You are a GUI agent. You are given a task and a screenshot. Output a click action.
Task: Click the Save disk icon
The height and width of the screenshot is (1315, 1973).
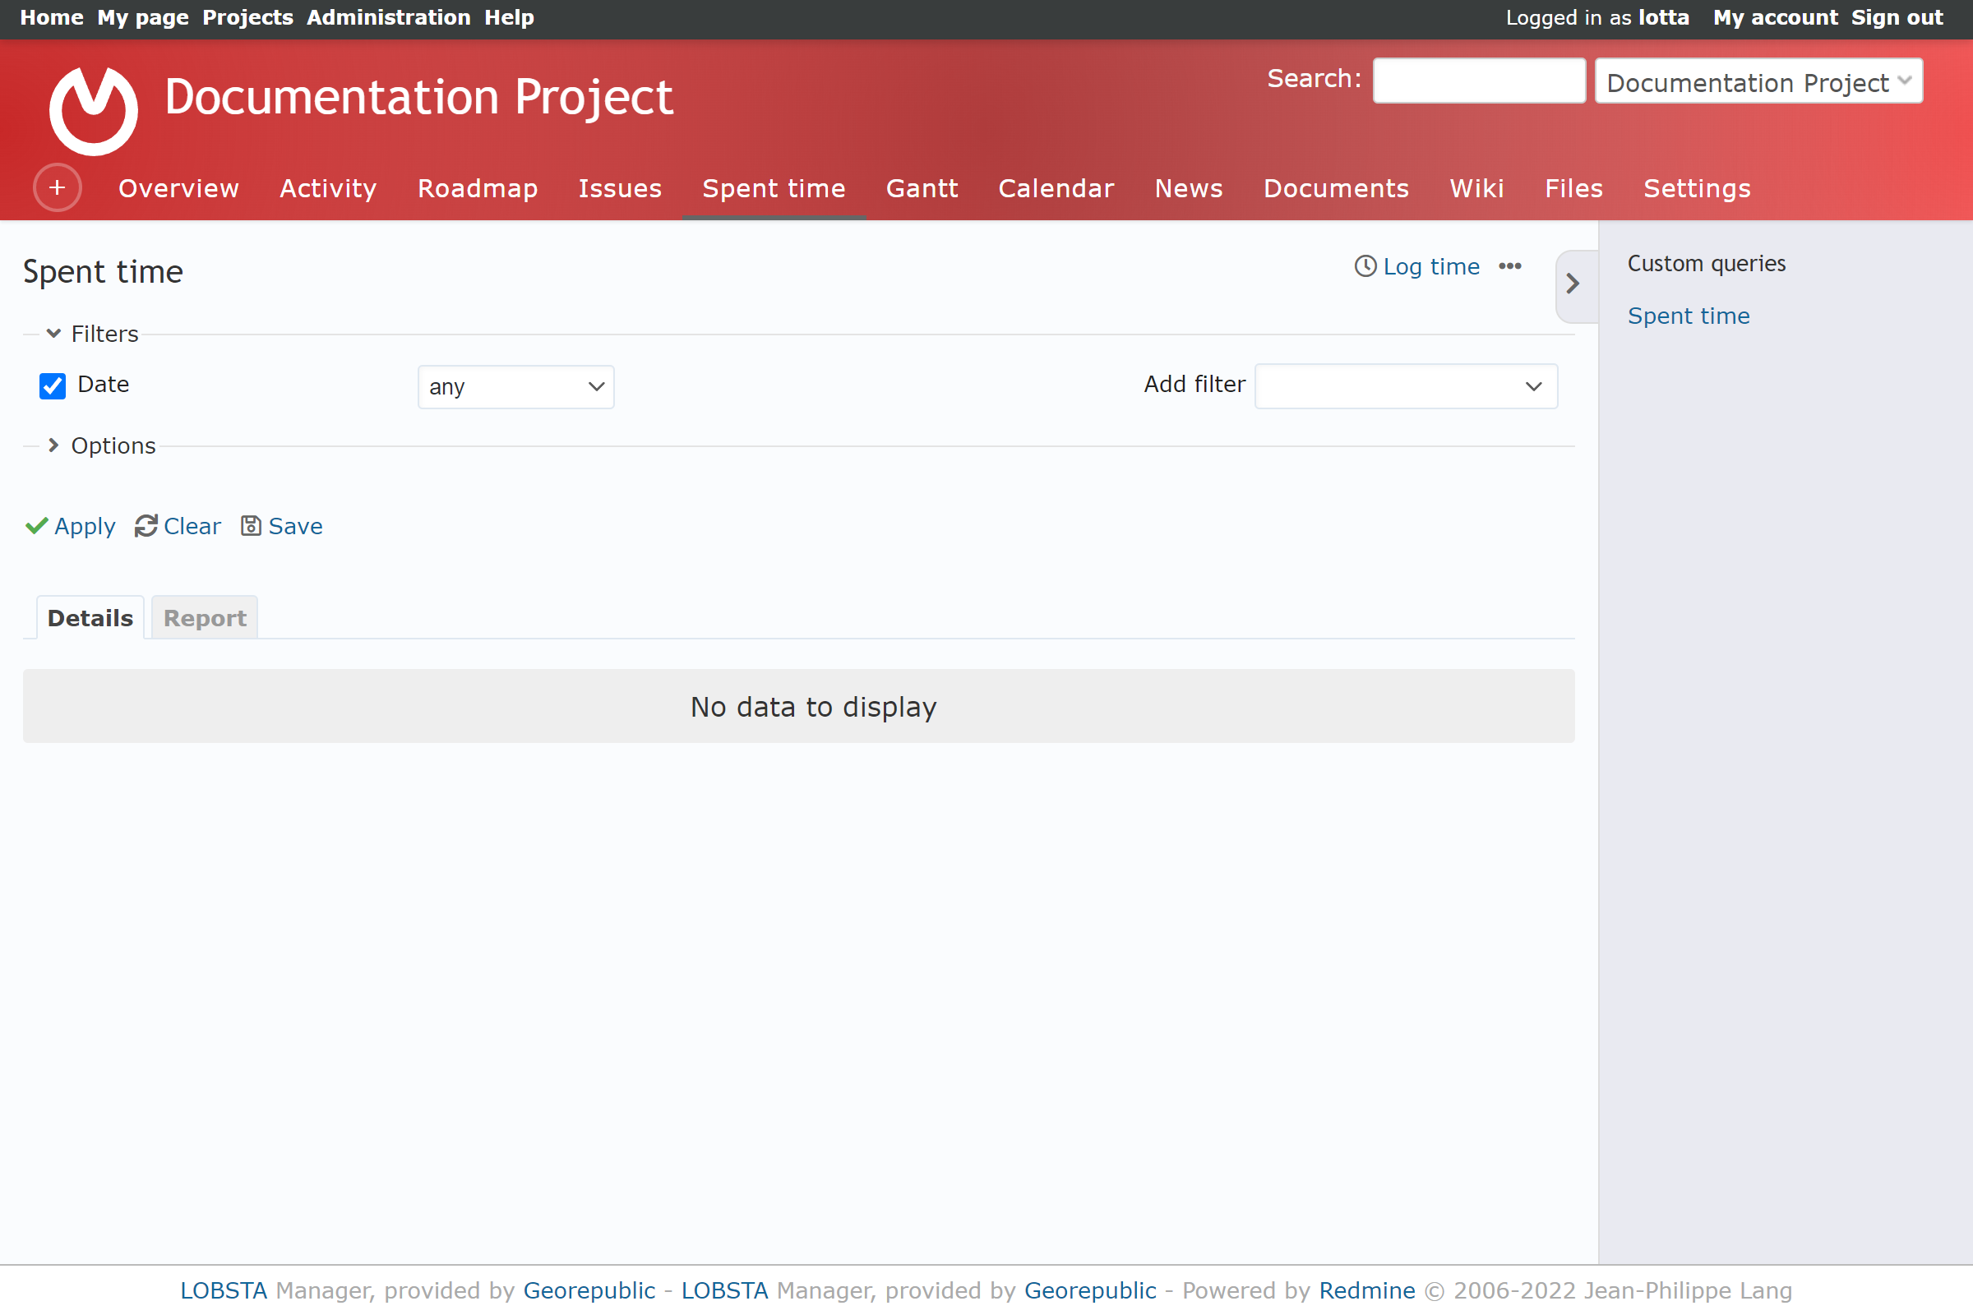[251, 526]
